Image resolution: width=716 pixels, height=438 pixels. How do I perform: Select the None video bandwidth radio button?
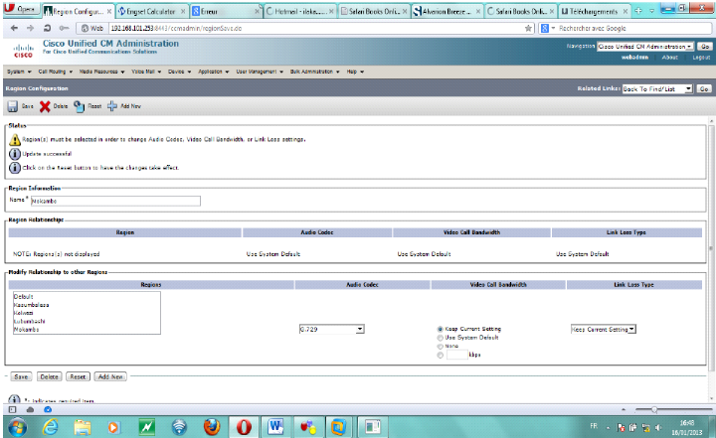click(441, 346)
